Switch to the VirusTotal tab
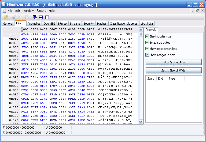Viewport: 206px width, 142px height. (147, 24)
